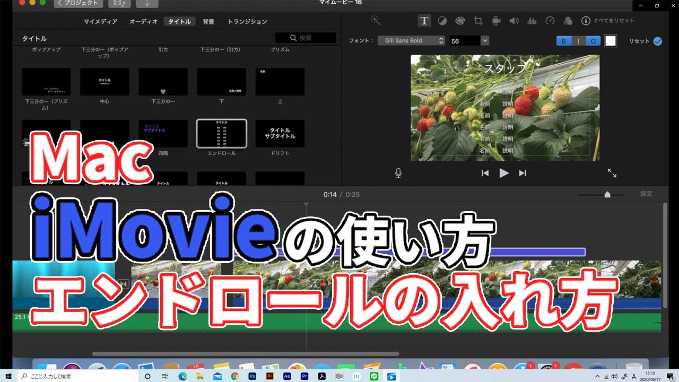This screenshot has width=679, height=382.
Task: Toggle Italic (I) text style
Action: pyautogui.click(x=579, y=41)
